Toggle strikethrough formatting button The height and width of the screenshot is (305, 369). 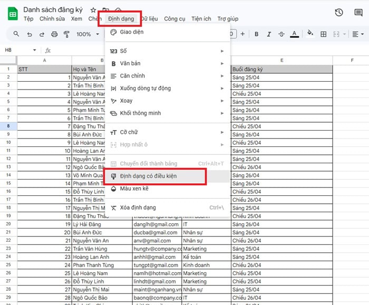281,34
